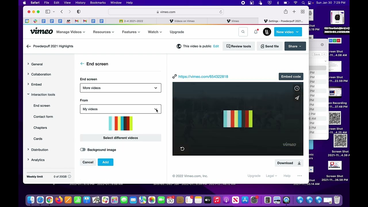Expand the Manage Videos menu
Viewport: 368px width, 207px height.
point(71,32)
